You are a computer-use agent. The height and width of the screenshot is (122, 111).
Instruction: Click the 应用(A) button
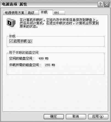click(98, 117)
